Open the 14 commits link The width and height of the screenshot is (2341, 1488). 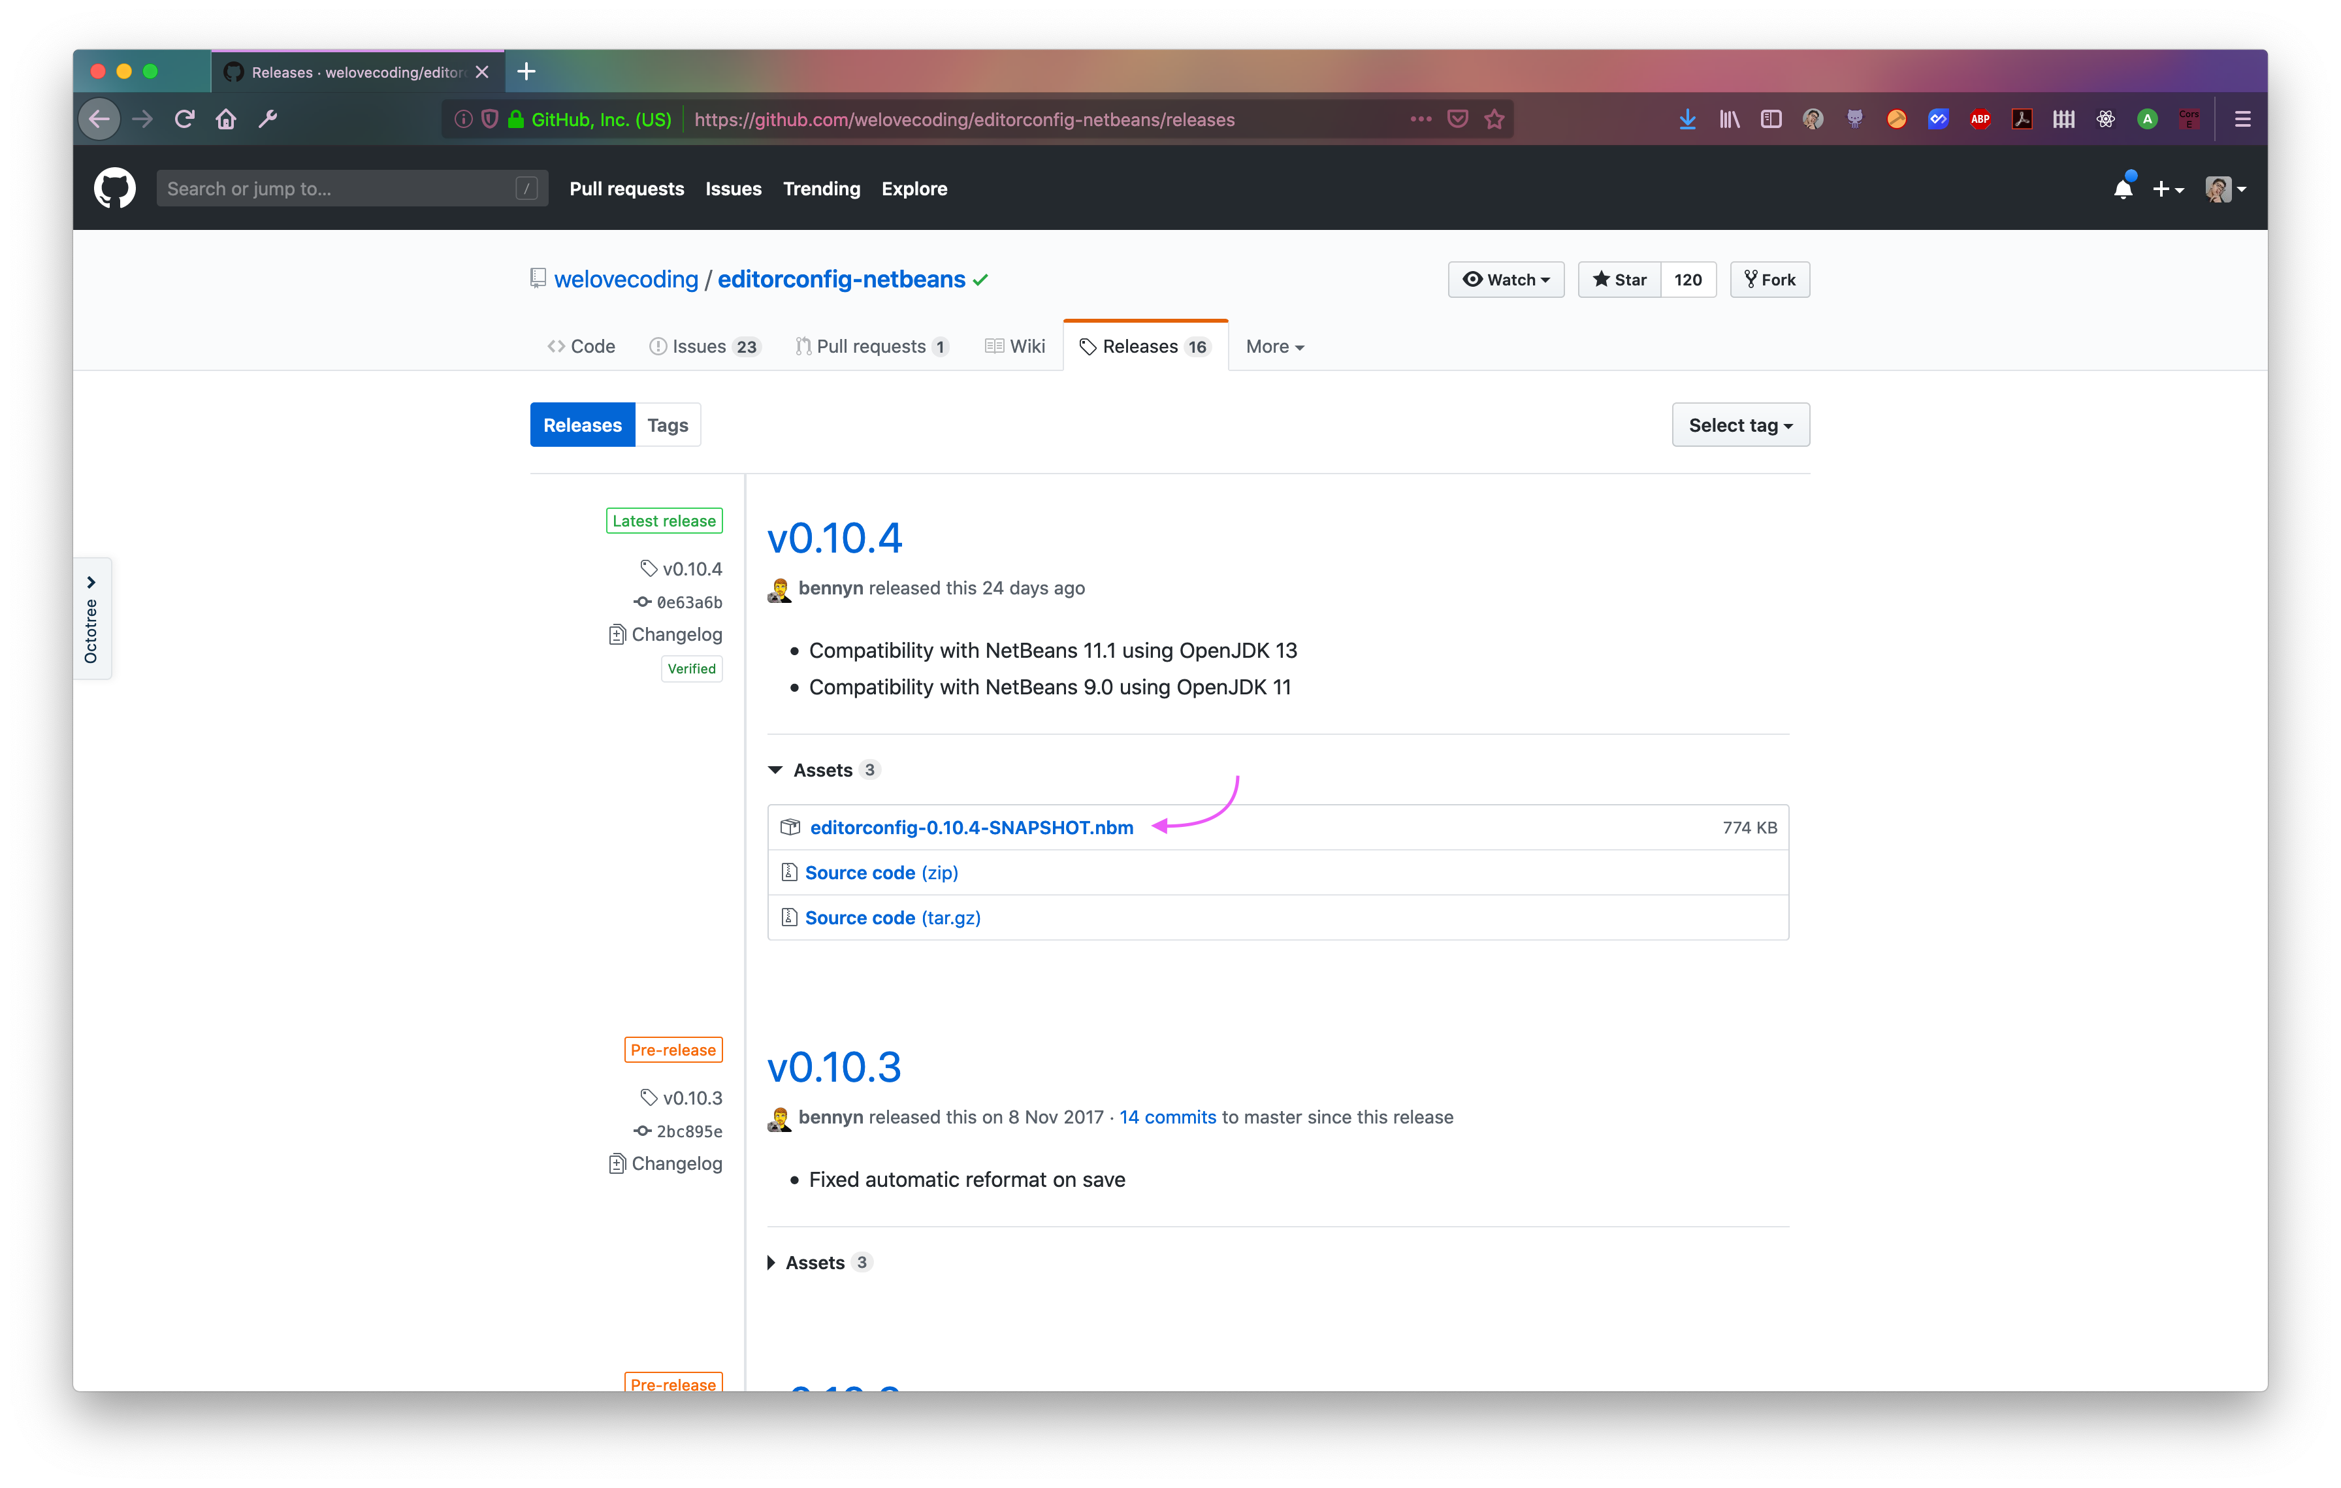click(x=1168, y=1117)
